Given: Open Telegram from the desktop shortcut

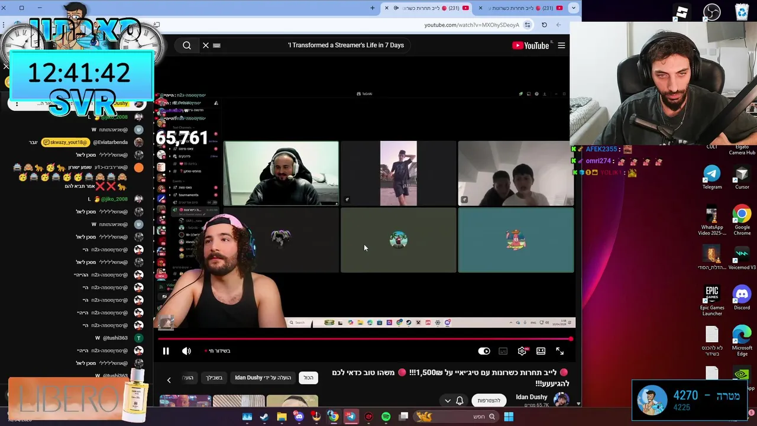Looking at the screenshot, I should 712,177.
